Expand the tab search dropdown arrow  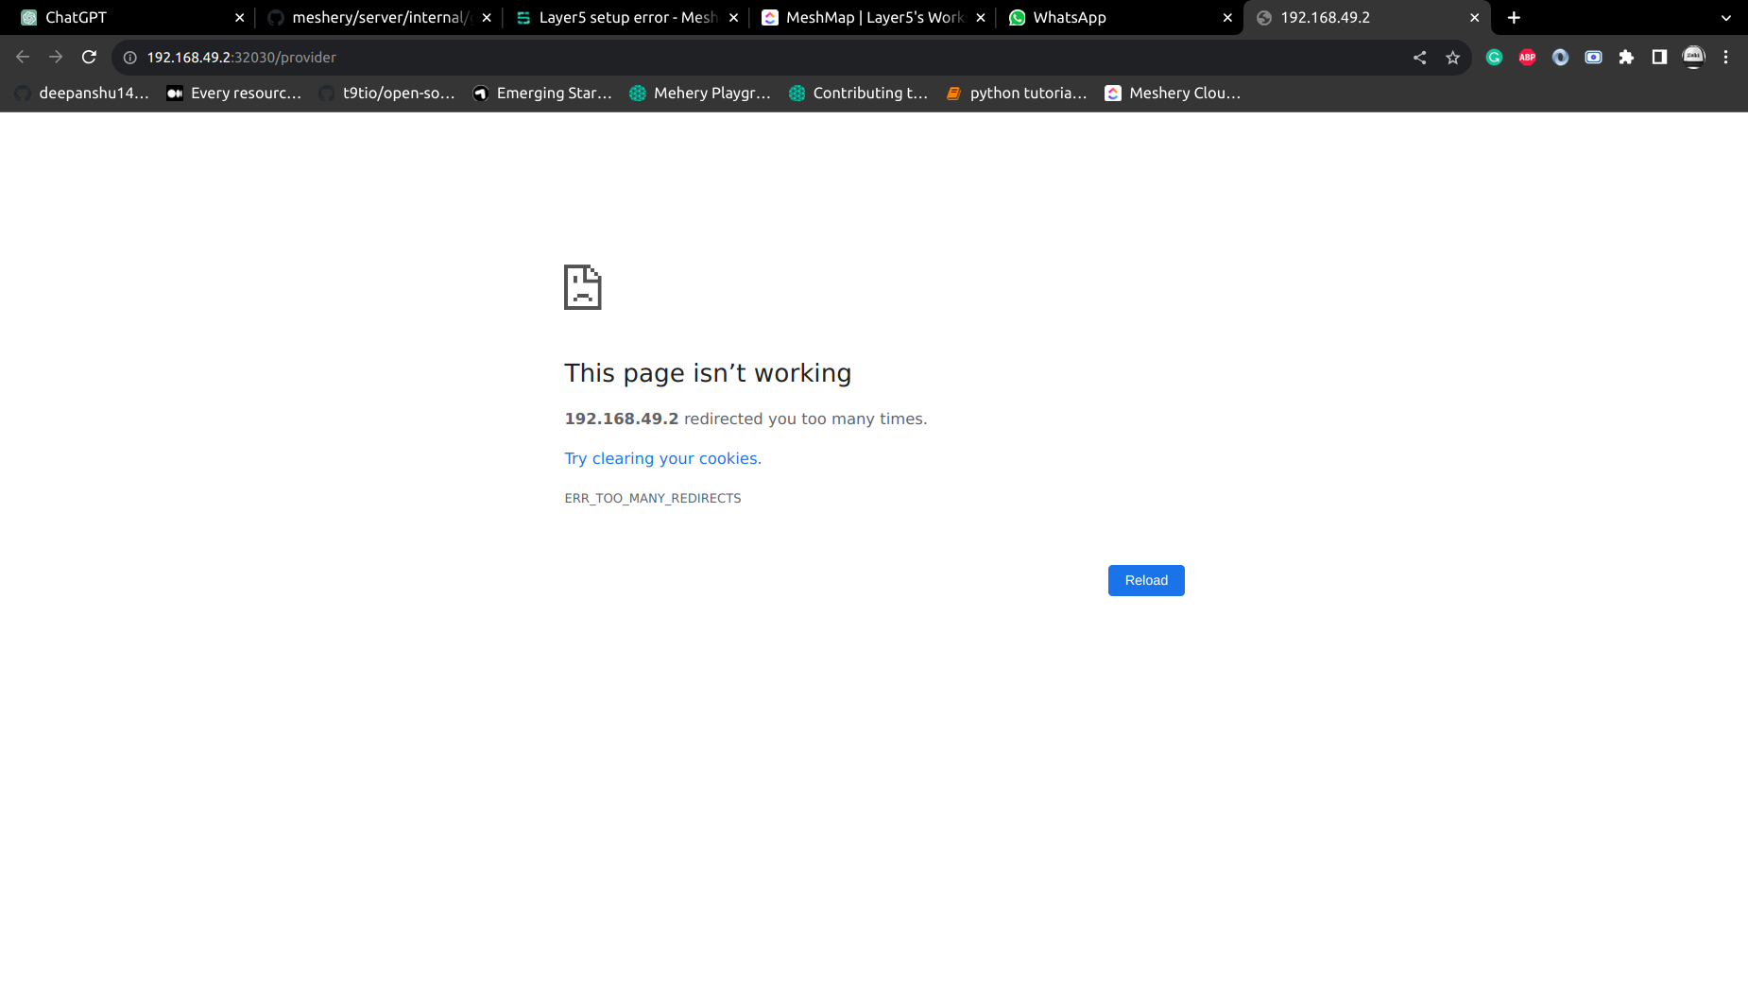coord(1726,18)
